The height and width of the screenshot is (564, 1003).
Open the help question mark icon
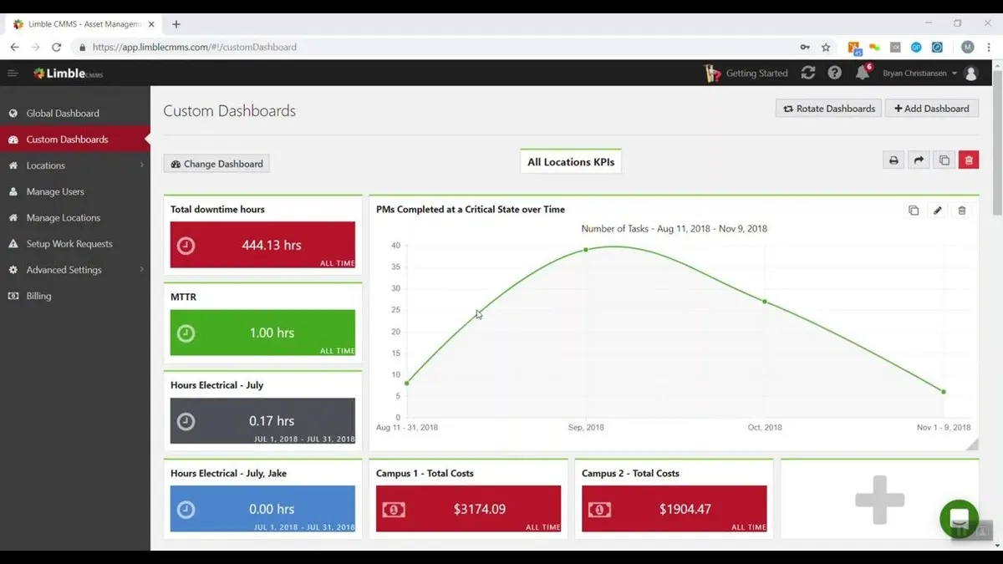click(835, 73)
